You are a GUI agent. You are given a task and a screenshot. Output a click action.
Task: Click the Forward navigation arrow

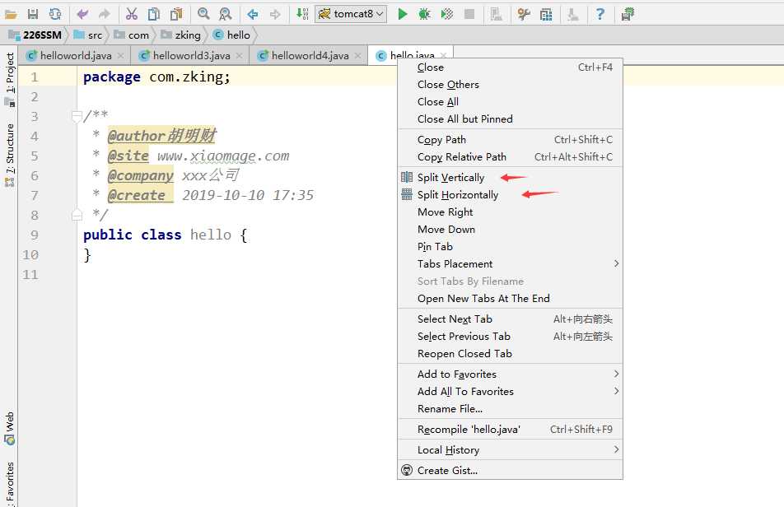point(275,14)
